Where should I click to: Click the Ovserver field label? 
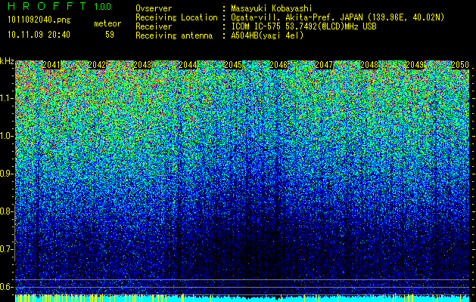[x=154, y=8]
